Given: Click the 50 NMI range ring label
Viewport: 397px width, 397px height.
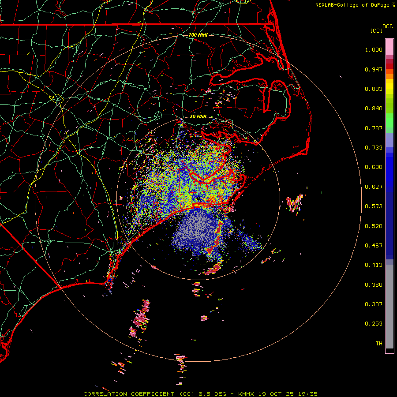Looking at the screenshot, I should 198,116.
